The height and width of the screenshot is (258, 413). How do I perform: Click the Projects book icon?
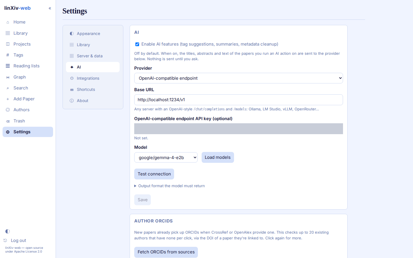click(x=8, y=44)
